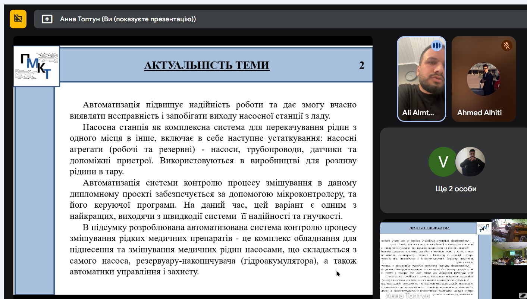527x299 pixels.
Task: Click the "Анна Топтун" name on self-view
Action: coord(407,296)
